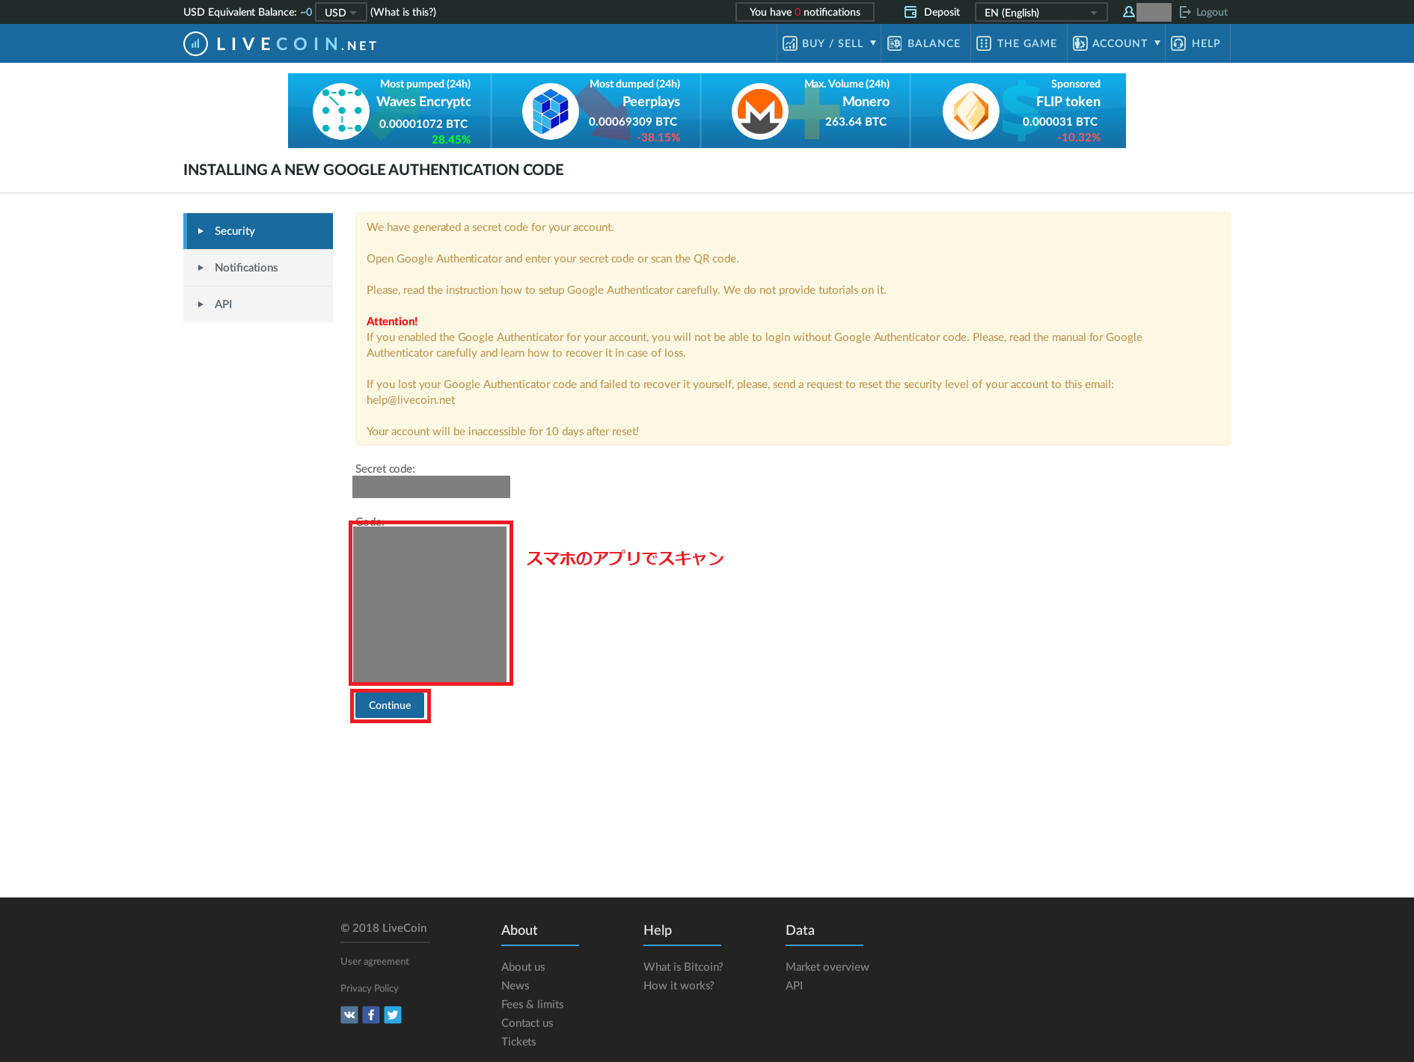Screen dimensions: 1414x1062
Task: Open the News footer link
Action: pos(515,986)
